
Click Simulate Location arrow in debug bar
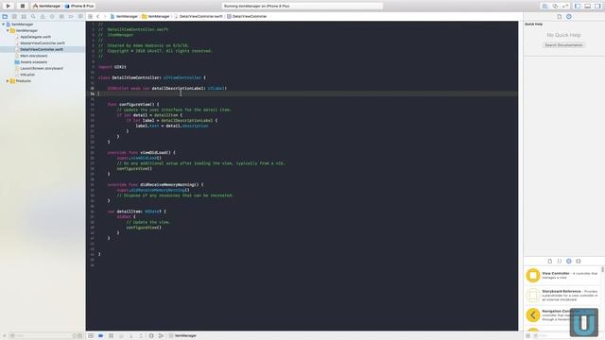pos(161,336)
